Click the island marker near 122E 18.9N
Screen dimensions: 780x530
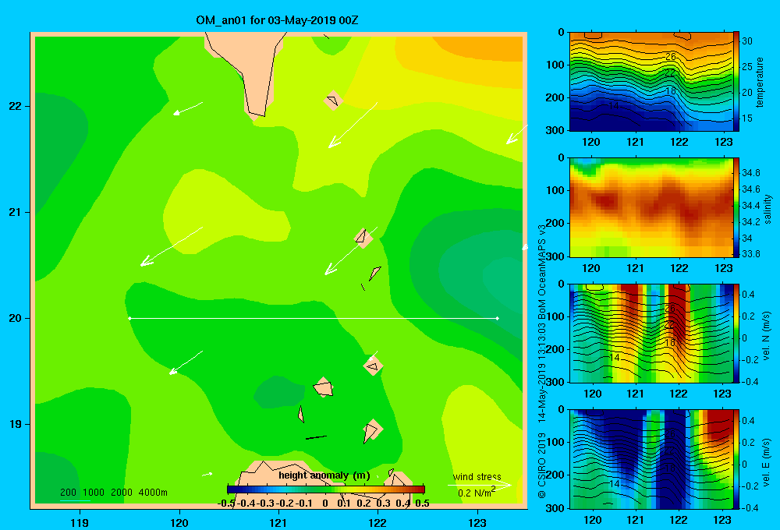pyautogui.click(x=372, y=429)
